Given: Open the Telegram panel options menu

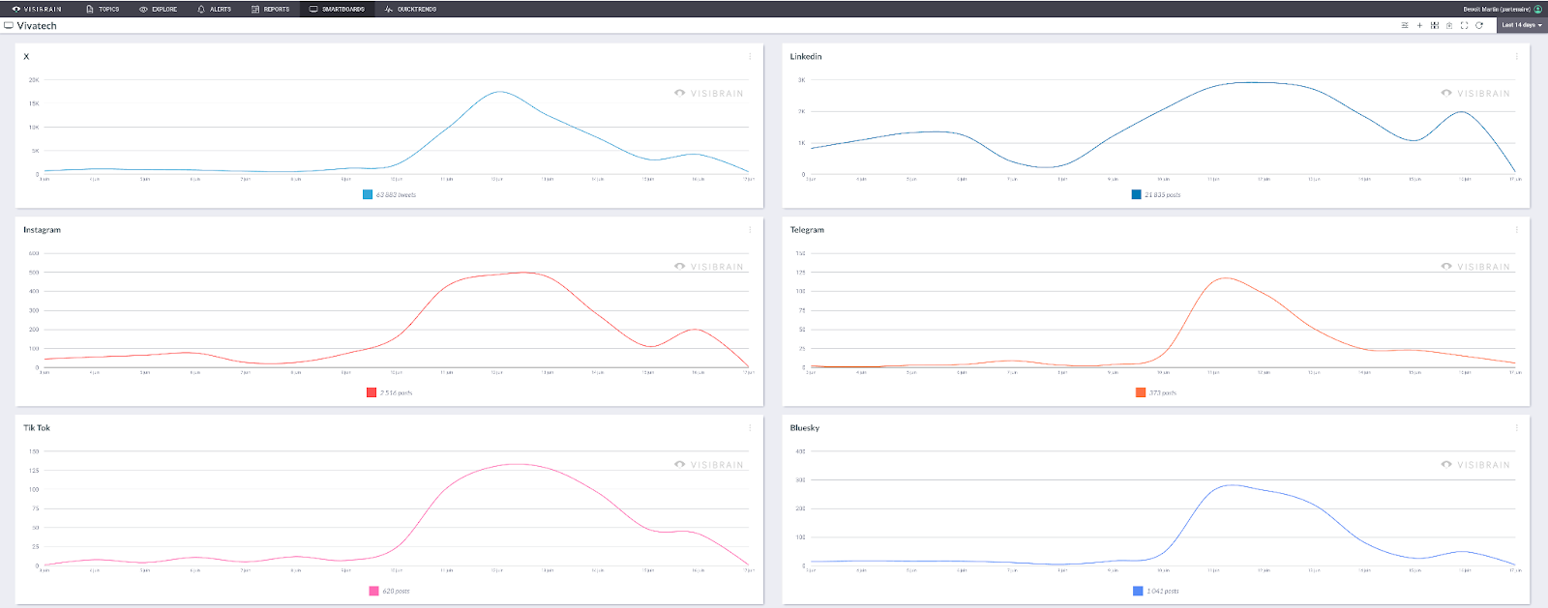Looking at the screenshot, I should point(1516,230).
